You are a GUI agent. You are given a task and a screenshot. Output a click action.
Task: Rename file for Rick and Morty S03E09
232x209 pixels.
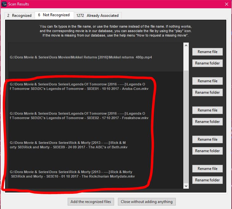pos(208,139)
